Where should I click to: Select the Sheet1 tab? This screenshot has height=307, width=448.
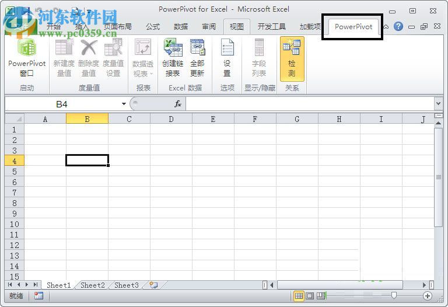[x=58, y=285]
